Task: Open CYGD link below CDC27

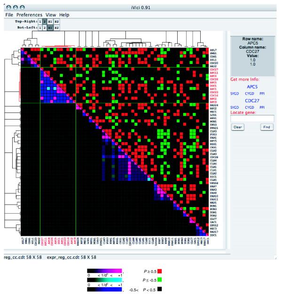Action: (x=250, y=107)
